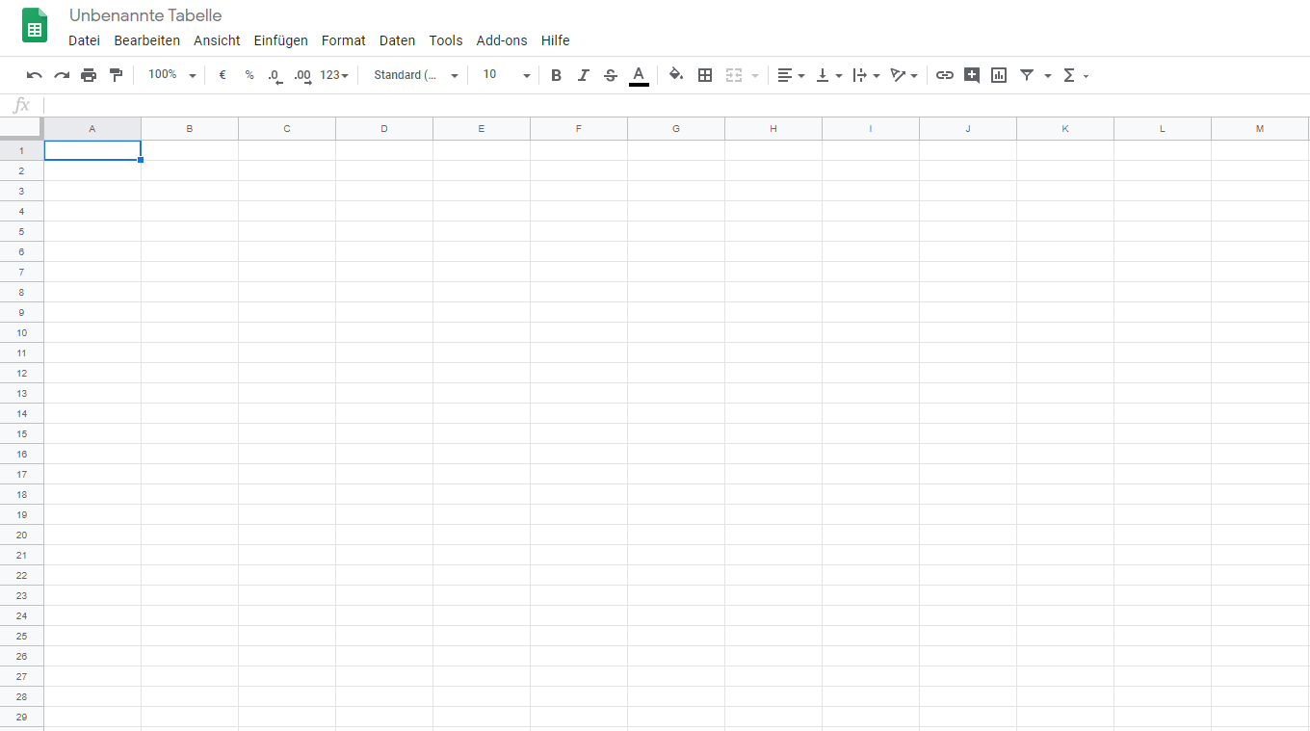
Task: Click the merge cells icon
Action: tap(734, 75)
